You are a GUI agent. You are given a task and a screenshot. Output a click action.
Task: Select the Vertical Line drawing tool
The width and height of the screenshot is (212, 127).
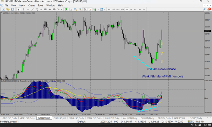click(23, 9)
